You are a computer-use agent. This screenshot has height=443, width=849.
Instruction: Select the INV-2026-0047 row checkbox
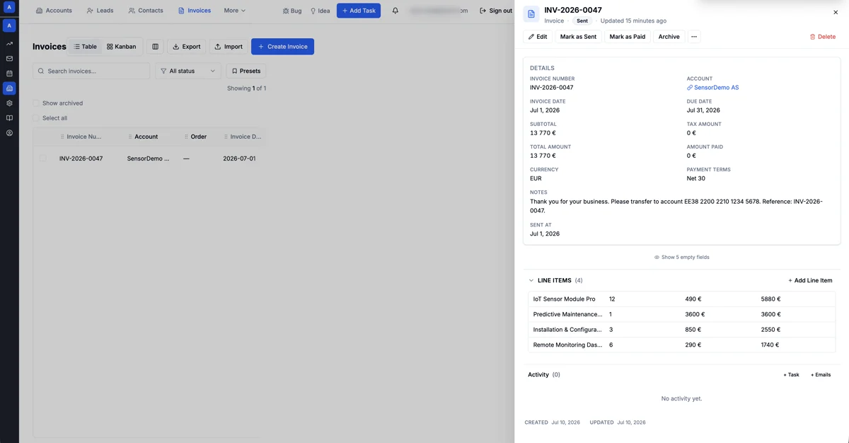[43, 159]
